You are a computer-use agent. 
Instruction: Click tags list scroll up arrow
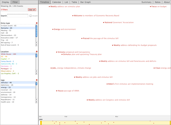pyautogui.click(x=37, y=100)
